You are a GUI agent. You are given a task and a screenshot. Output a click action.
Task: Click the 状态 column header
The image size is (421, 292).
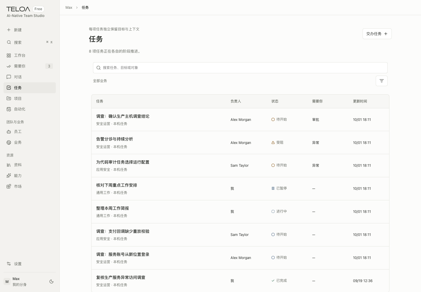(275, 101)
